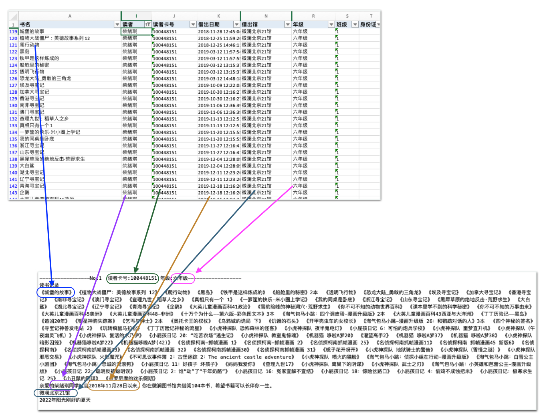Click row number 130
Viewport: 543px width, 417px height.
pos(13,106)
